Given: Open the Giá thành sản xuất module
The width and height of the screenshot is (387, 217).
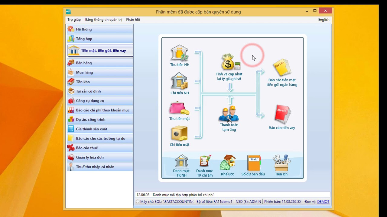Looking at the screenshot, I should (100, 129).
